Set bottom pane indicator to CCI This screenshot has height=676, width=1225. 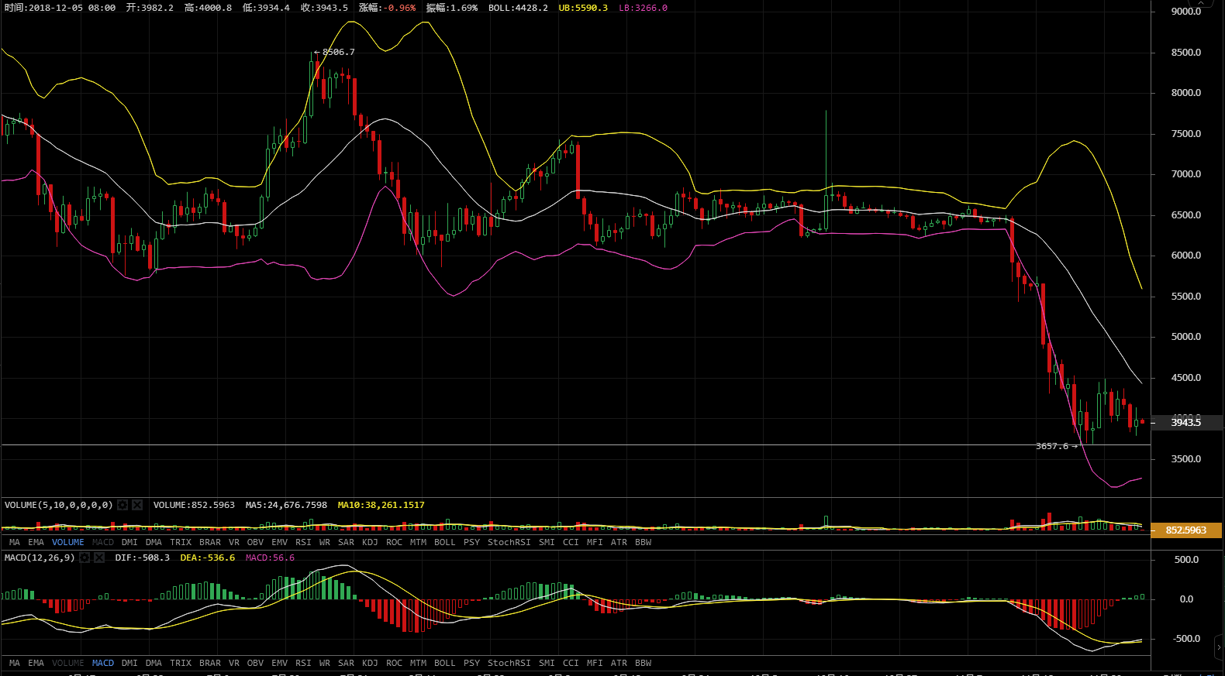[571, 663]
